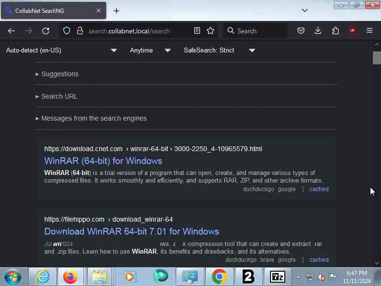Show hidden system tray icons
The image size is (381, 286).
coord(299,277)
